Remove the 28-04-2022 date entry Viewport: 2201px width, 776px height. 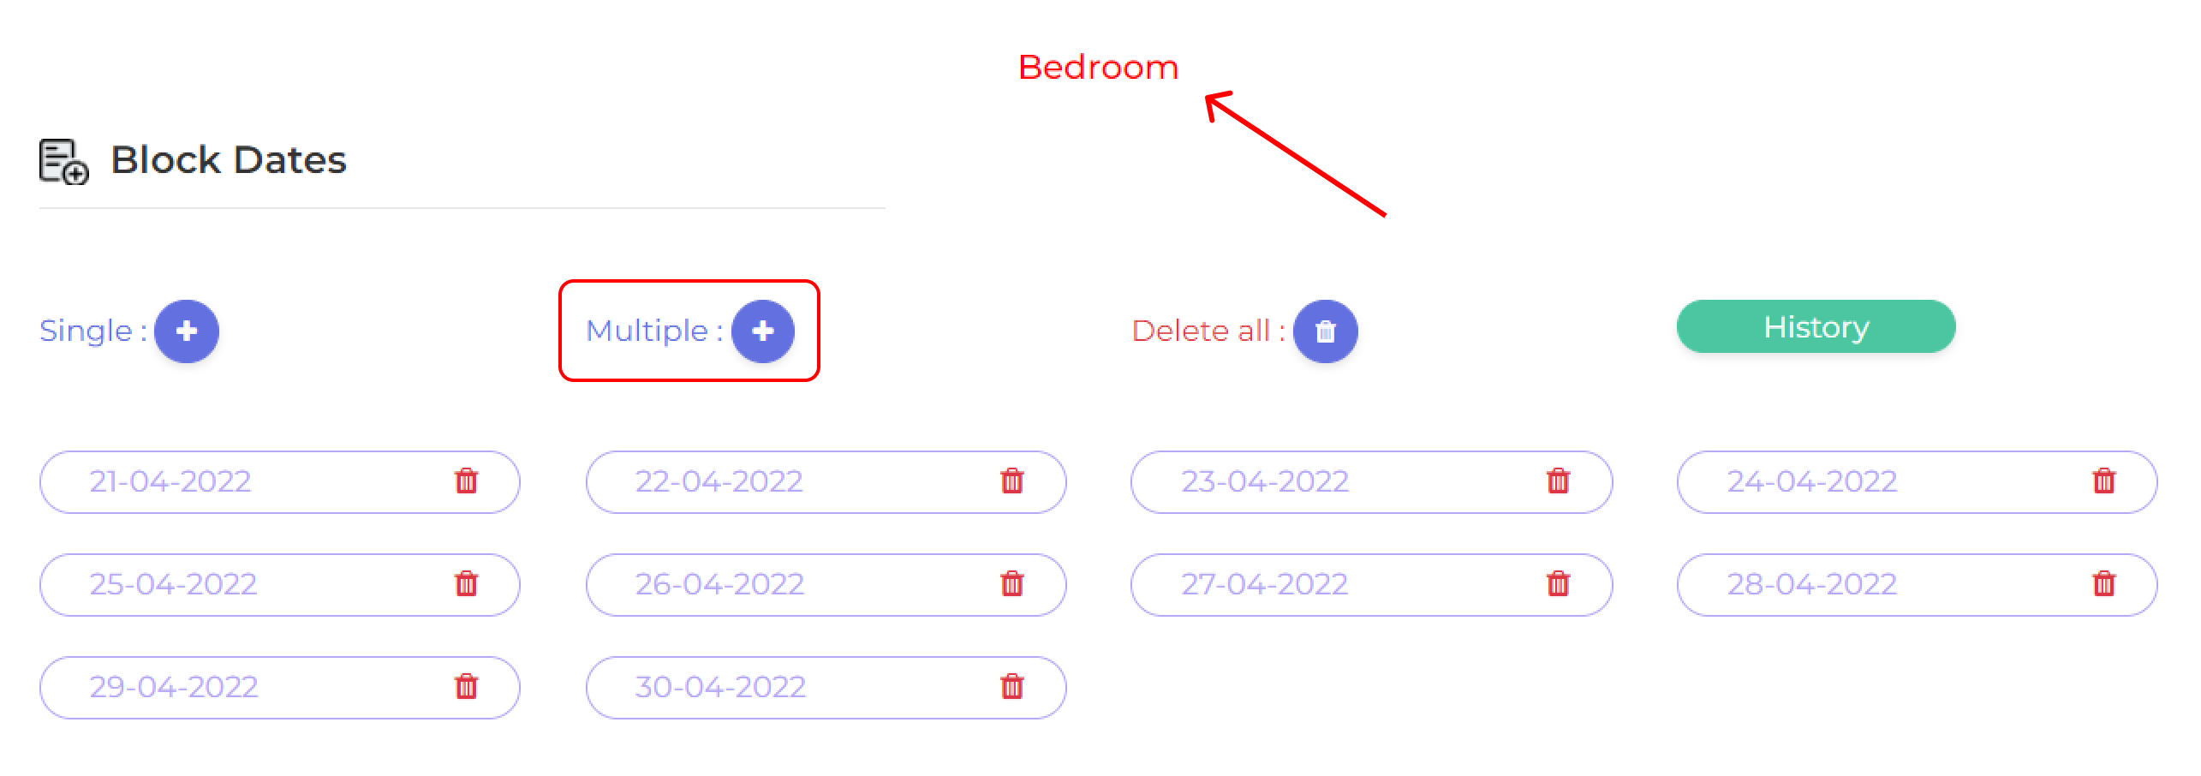click(2103, 584)
